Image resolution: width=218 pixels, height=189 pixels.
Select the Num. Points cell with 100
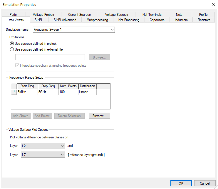coord(68,92)
